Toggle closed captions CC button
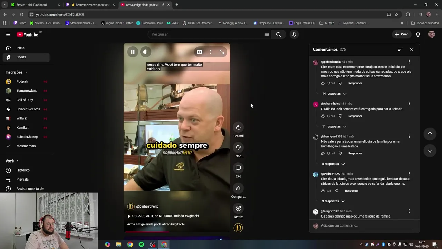The width and height of the screenshot is (442, 249). [200, 52]
